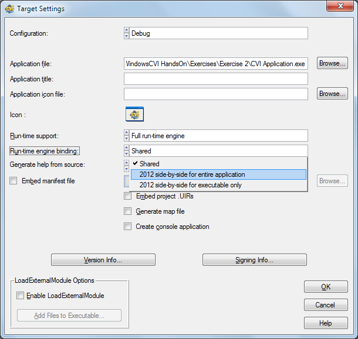
Task: Open Help for Target Settings
Action: pos(326,323)
